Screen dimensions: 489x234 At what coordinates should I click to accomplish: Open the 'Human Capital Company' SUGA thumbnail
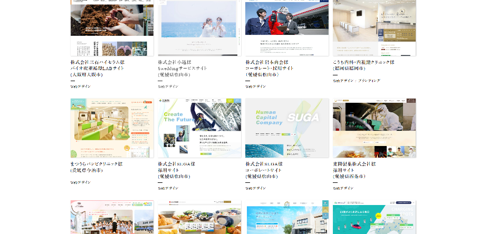tap(287, 128)
